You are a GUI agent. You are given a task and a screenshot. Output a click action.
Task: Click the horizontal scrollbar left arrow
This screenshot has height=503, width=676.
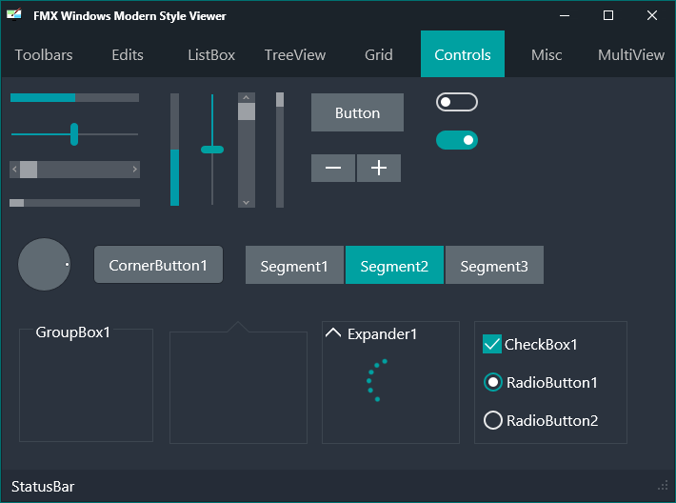point(14,170)
